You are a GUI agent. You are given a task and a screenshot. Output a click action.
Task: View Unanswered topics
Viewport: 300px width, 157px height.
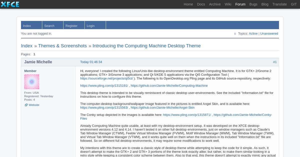[269, 34]
